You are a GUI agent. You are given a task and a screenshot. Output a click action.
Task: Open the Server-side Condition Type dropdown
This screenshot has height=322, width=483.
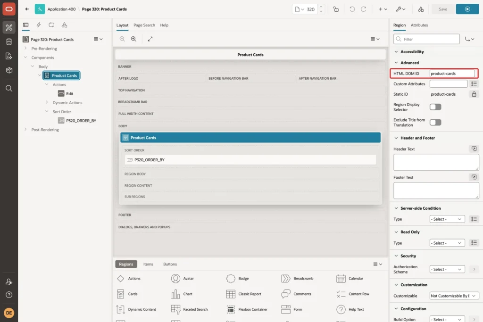tap(447, 219)
